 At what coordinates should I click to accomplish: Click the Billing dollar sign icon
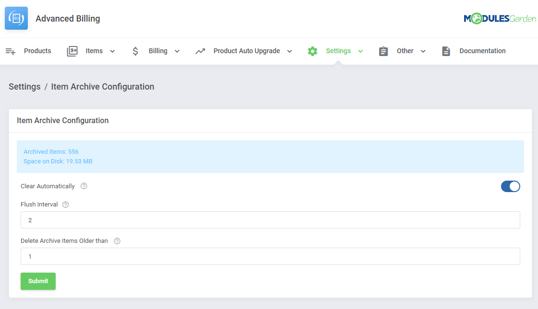click(x=135, y=51)
